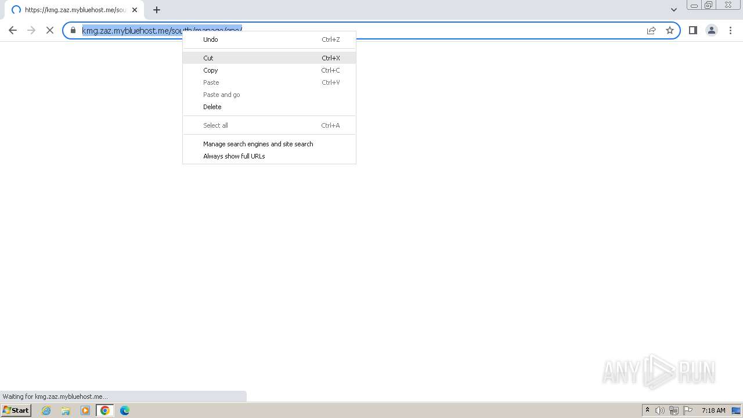Open Chrome three-dot menu
The height and width of the screenshot is (418, 743).
[x=730, y=30]
